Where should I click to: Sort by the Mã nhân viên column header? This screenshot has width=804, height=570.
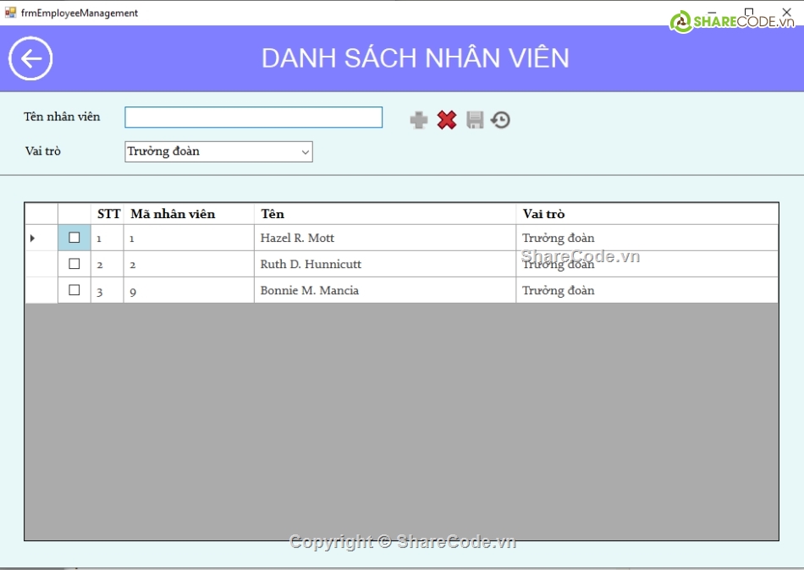188,214
